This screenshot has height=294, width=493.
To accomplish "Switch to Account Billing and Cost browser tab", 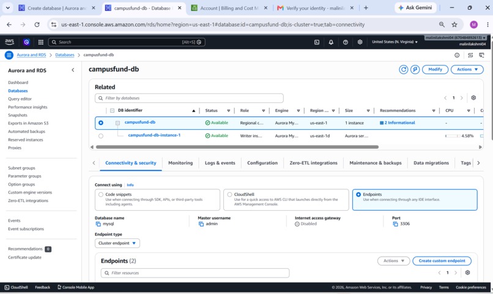I will pyautogui.click(x=229, y=8).
